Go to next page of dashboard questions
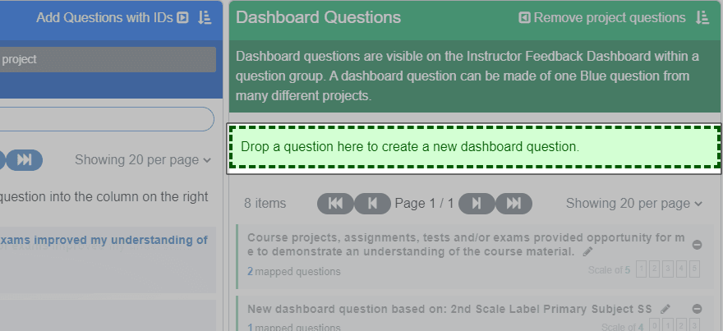723x331 pixels. pos(477,204)
